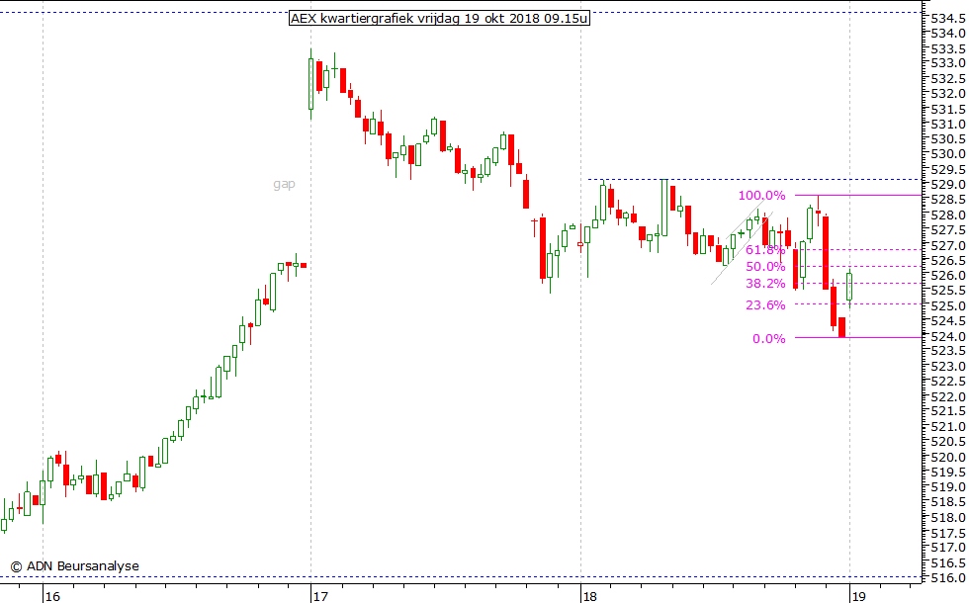The image size is (969, 603).
Task: Click the 522.0 price axis label
Action: pyautogui.click(x=948, y=396)
